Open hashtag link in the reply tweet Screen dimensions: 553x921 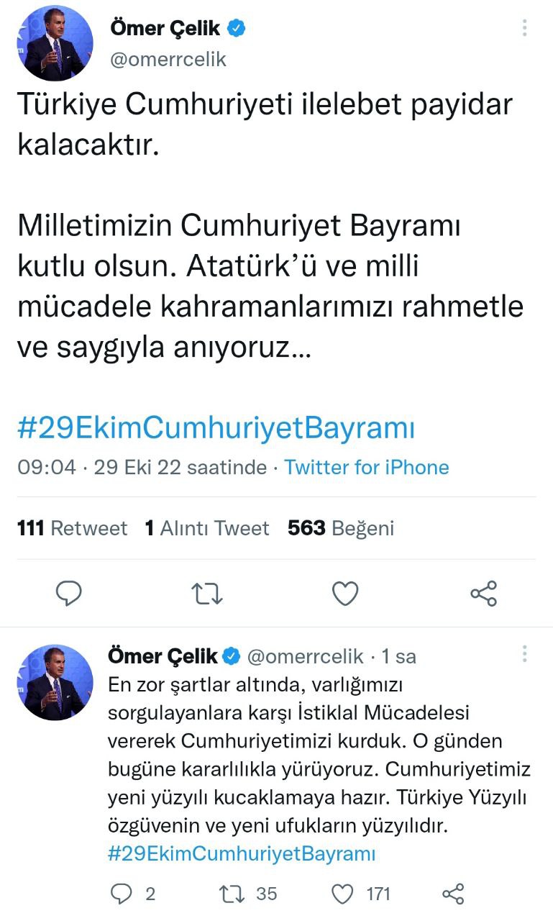[242, 854]
